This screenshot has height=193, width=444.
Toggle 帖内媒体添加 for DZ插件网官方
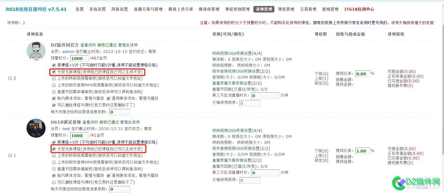point(54,98)
